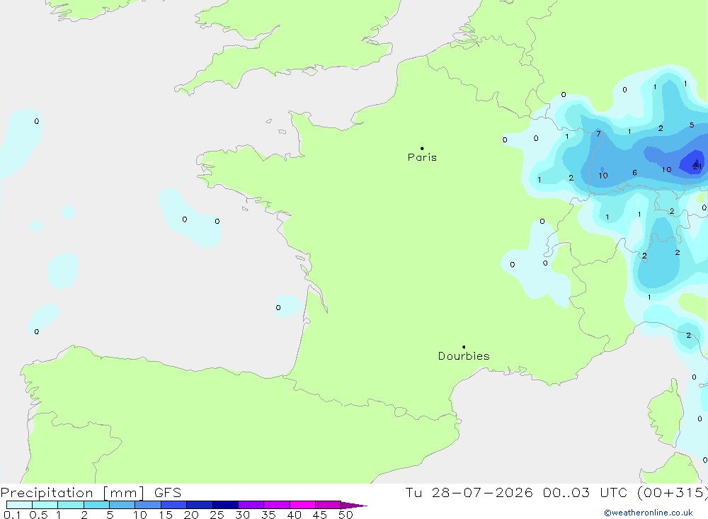Pick the 2–5 mm legend color swatch

click(x=96, y=505)
